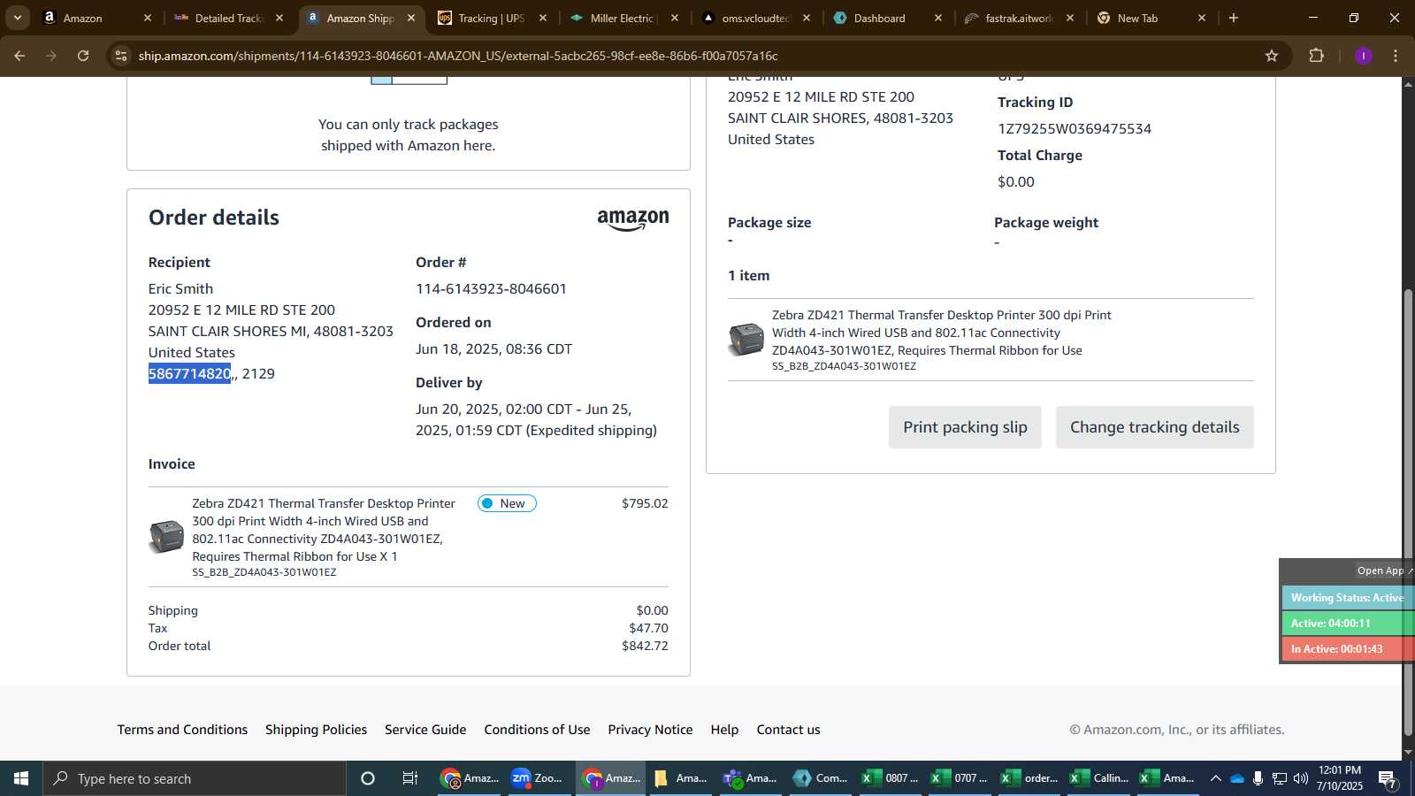Click the microphone tray icon

click(1258, 778)
